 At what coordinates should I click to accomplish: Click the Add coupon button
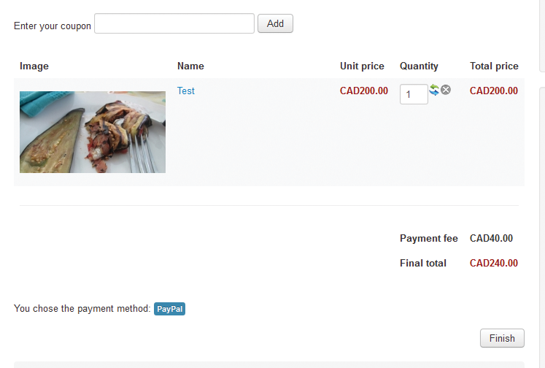click(275, 23)
